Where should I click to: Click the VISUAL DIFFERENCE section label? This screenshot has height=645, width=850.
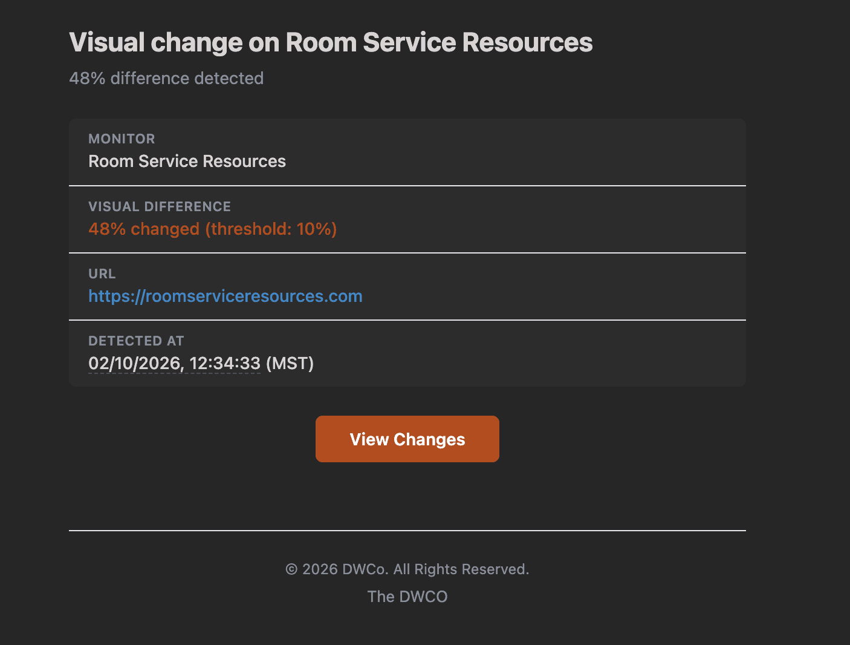(160, 206)
